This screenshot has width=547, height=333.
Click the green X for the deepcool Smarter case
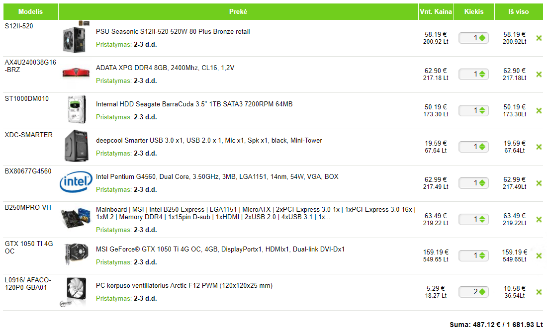pos(539,147)
